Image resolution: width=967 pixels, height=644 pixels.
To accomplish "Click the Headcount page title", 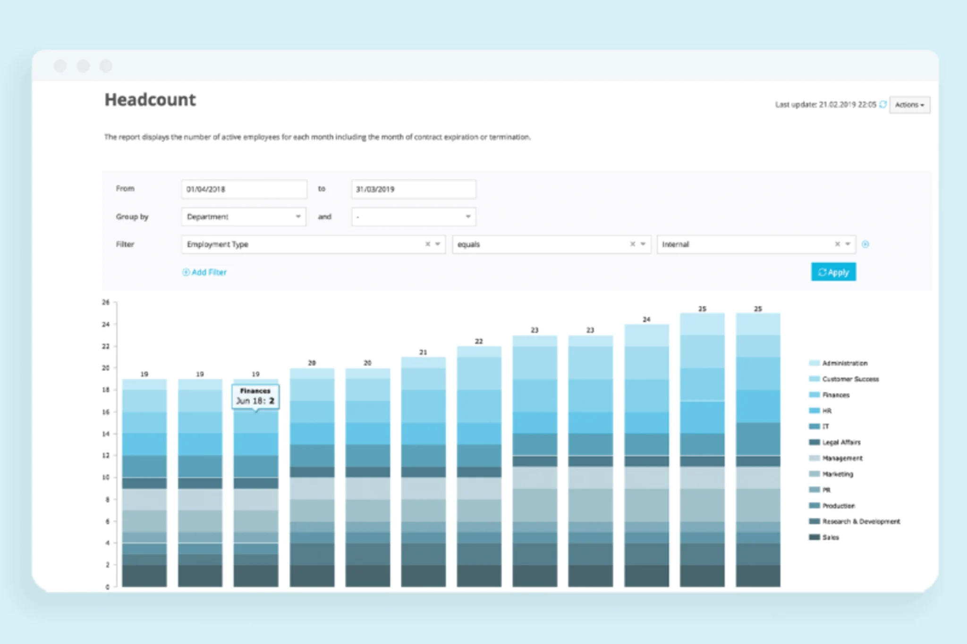I will [x=150, y=100].
